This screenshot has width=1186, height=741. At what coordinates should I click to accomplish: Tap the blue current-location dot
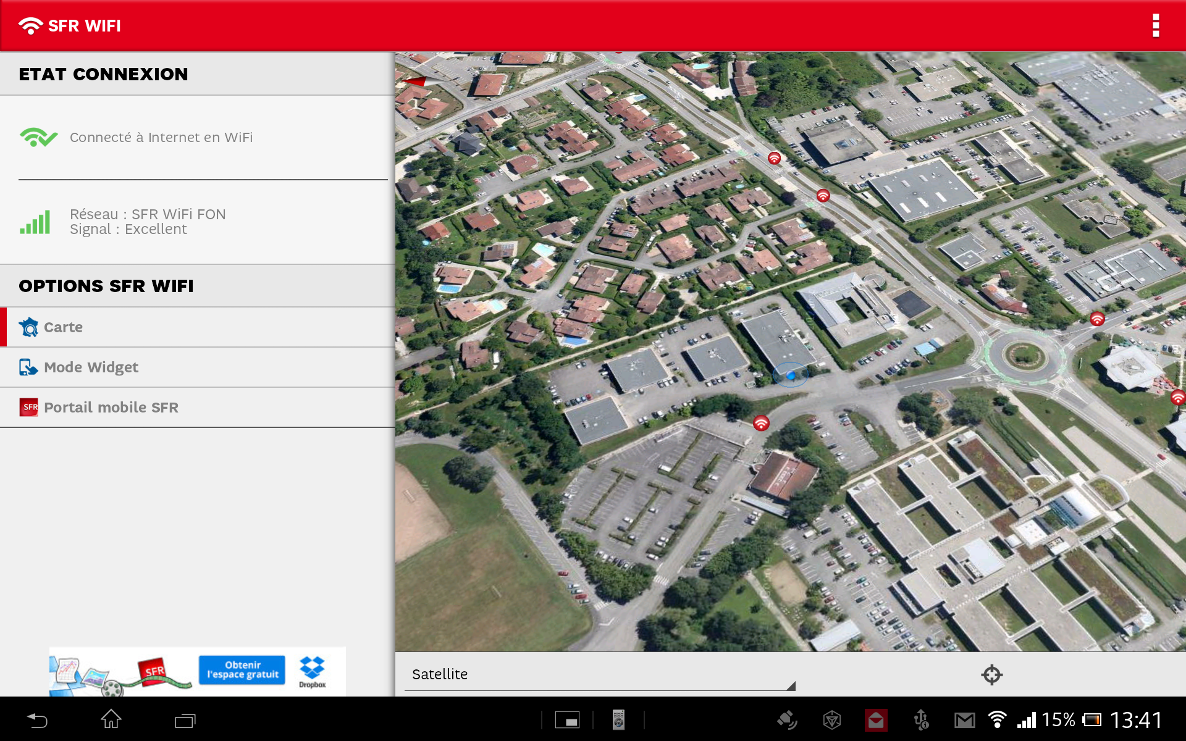(791, 375)
